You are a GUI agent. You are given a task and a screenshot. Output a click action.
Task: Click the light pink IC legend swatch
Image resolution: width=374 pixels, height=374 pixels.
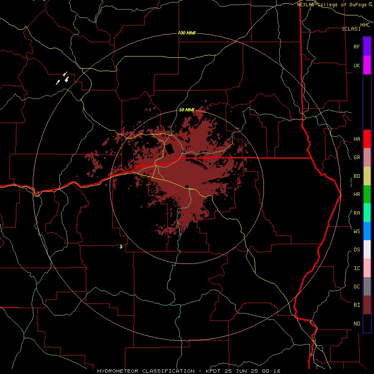367,268
